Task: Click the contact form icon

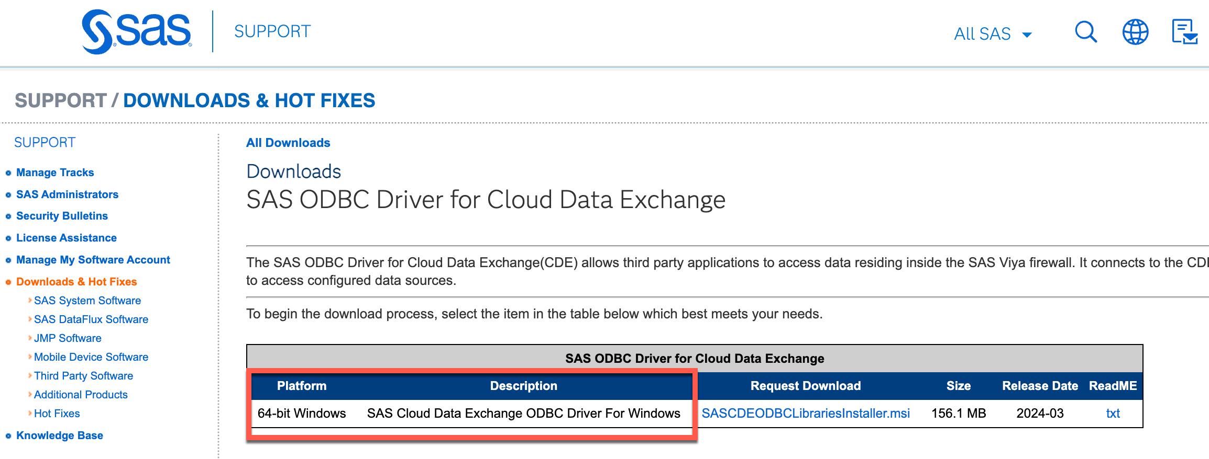Action: click(1184, 32)
